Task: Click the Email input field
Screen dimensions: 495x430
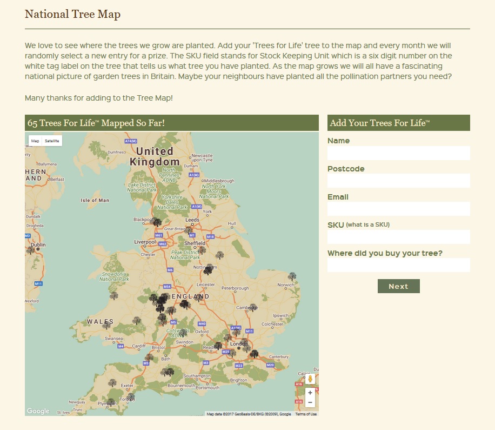Action: pyautogui.click(x=398, y=208)
